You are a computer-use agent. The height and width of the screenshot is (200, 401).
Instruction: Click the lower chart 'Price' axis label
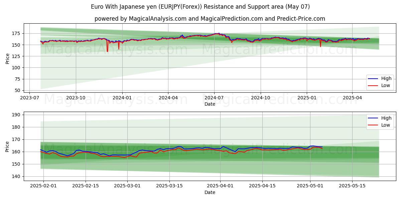tap(7, 146)
